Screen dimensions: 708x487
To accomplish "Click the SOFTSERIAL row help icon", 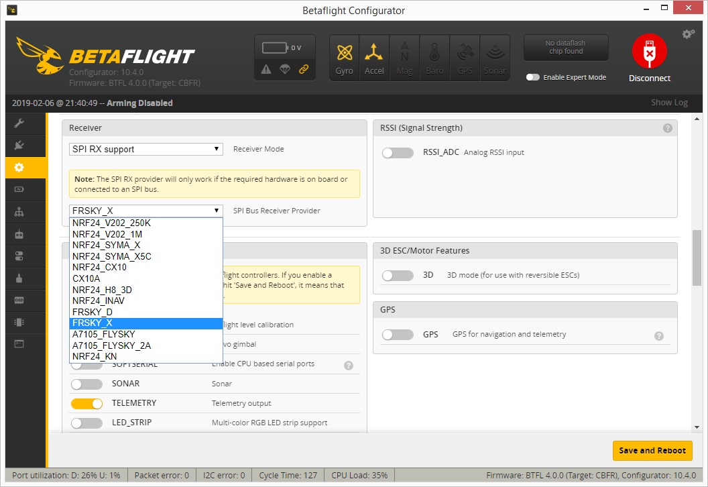I will 348,366.
